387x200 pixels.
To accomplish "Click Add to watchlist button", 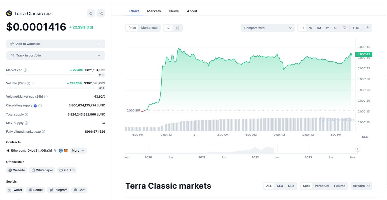I will [55, 44].
